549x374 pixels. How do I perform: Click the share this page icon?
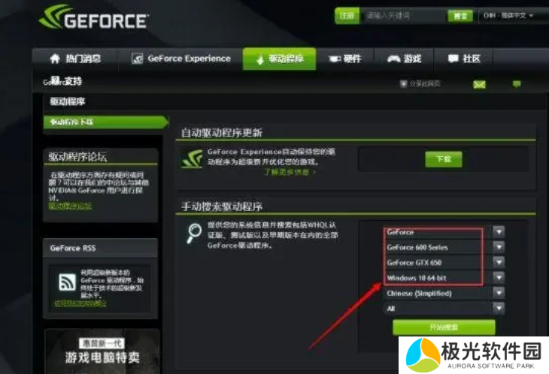point(403,83)
